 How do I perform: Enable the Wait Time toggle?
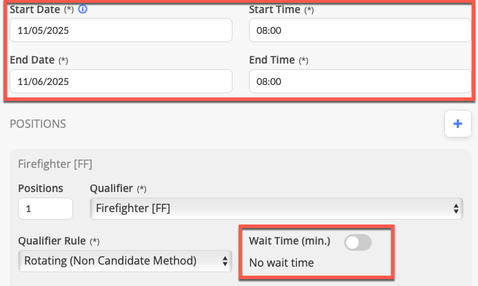pyautogui.click(x=357, y=242)
